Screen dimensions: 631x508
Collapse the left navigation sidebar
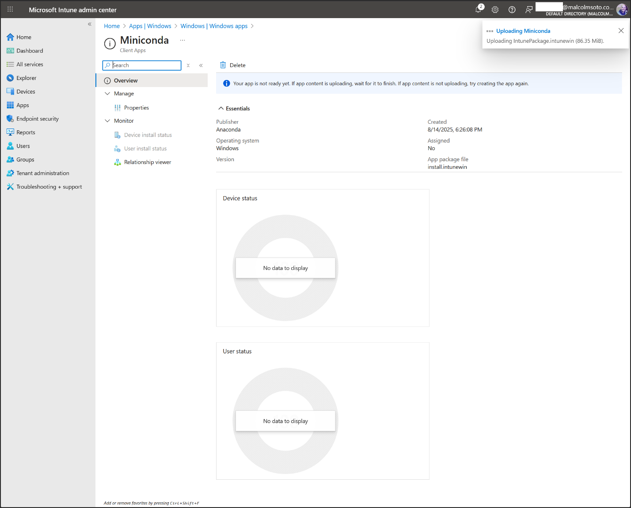pos(89,24)
